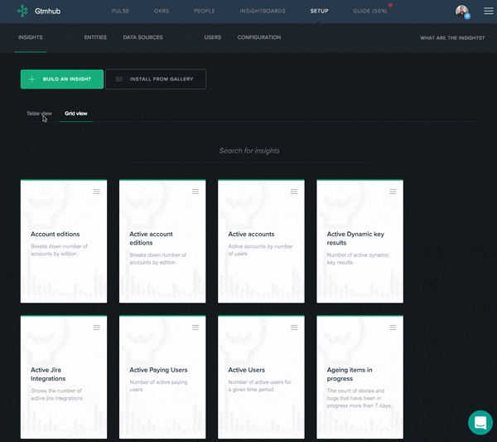Screen dimensions: 497x442
Task: Open the hamburger menu in top bar
Action: click(x=489, y=11)
